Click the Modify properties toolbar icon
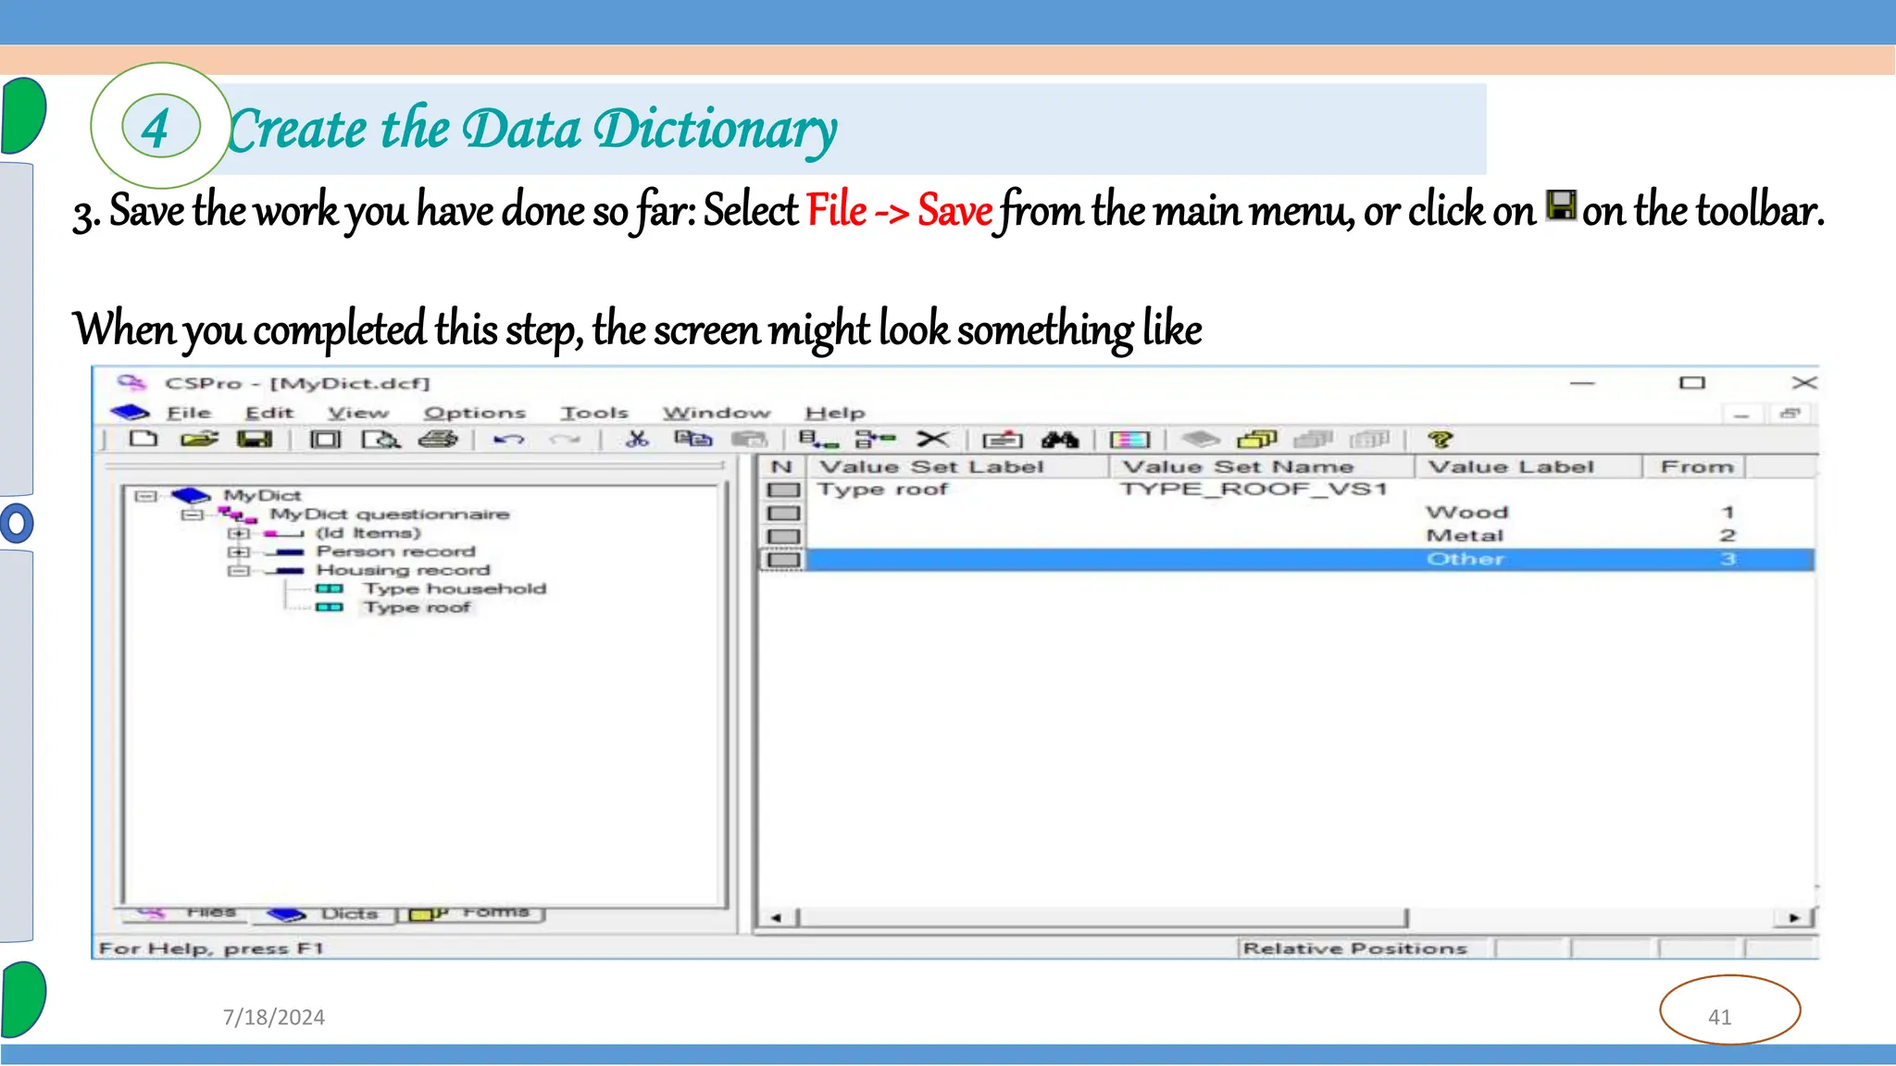 1003,440
